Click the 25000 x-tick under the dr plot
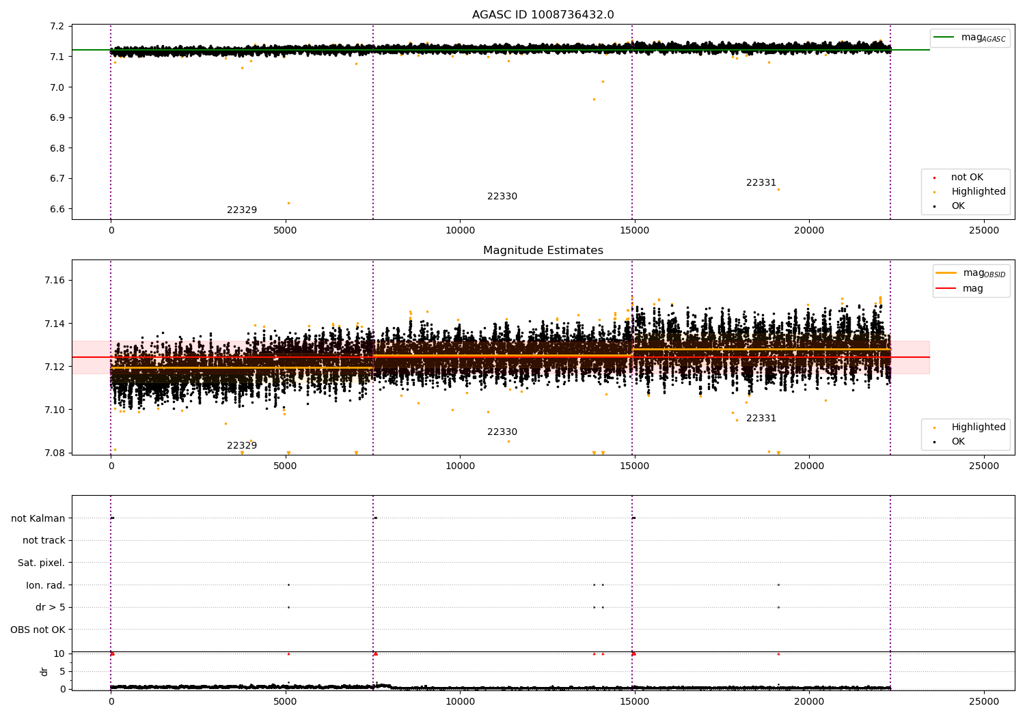This screenshot has height=717, width=1025. click(984, 701)
